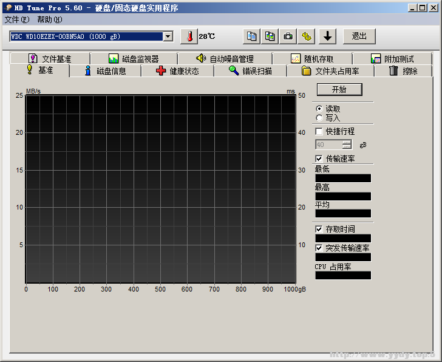
Task: Close the HD Tune Pro window
Action: click(x=433, y=8)
